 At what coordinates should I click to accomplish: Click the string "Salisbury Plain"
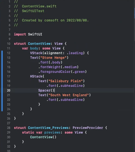66,81
